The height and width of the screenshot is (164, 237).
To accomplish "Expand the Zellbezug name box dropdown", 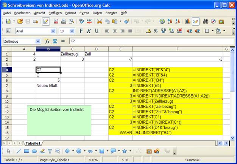I will coord(37,41).
